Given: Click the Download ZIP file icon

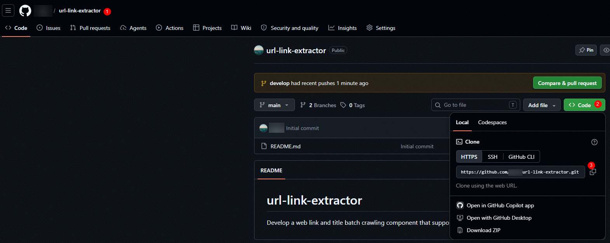Looking at the screenshot, I should [460, 230].
